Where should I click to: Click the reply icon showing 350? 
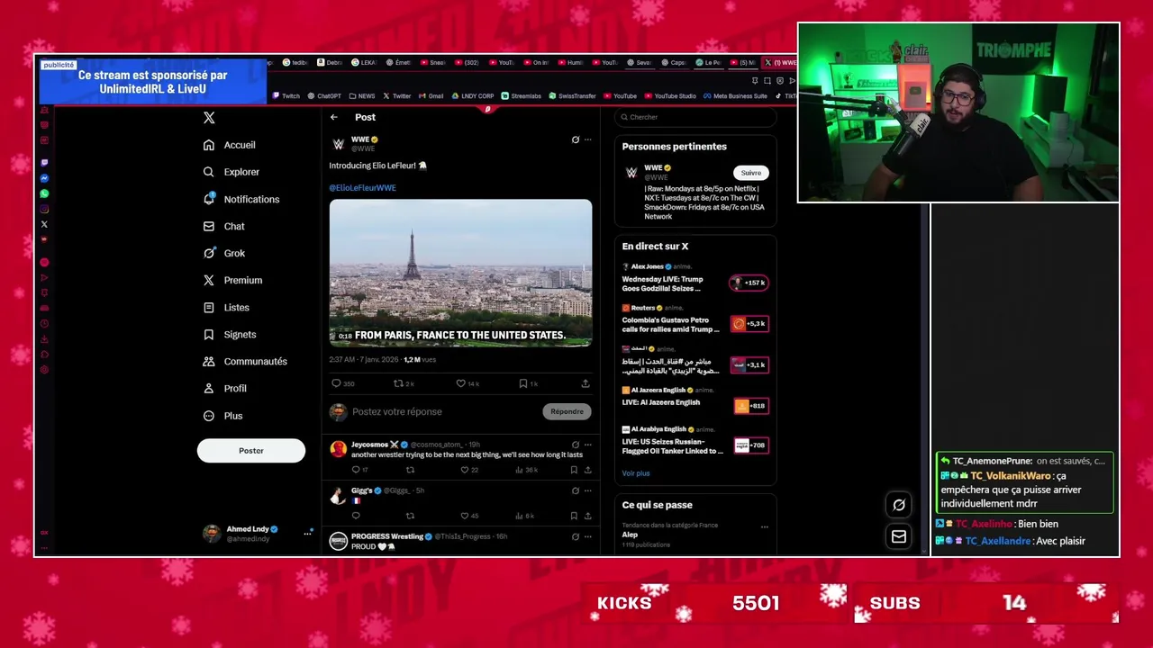tap(342, 383)
